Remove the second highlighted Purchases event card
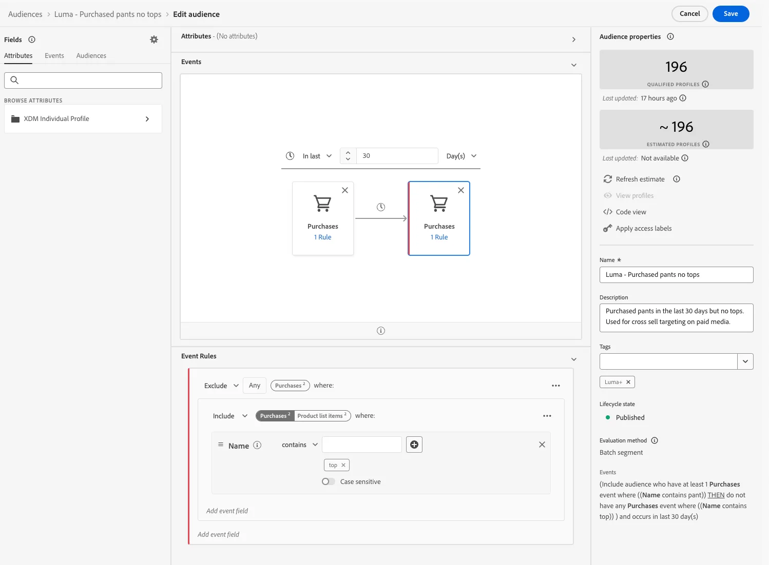The width and height of the screenshot is (769, 565). point(461,190)
